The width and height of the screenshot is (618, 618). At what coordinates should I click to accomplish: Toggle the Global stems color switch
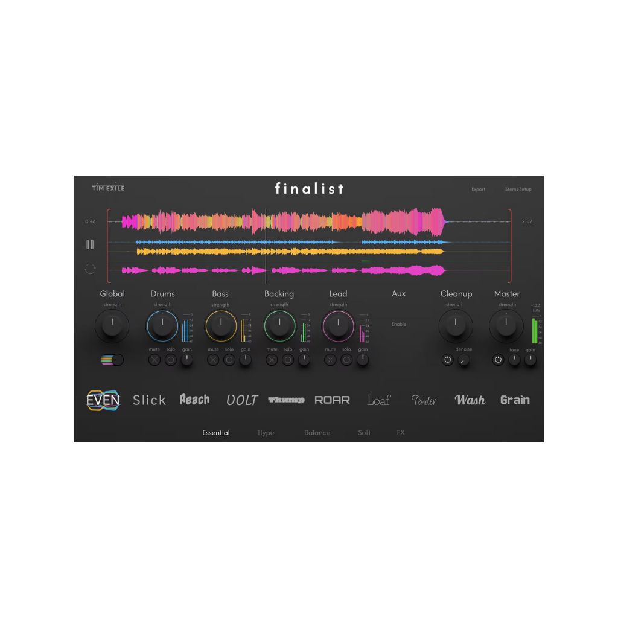(112, 360)
